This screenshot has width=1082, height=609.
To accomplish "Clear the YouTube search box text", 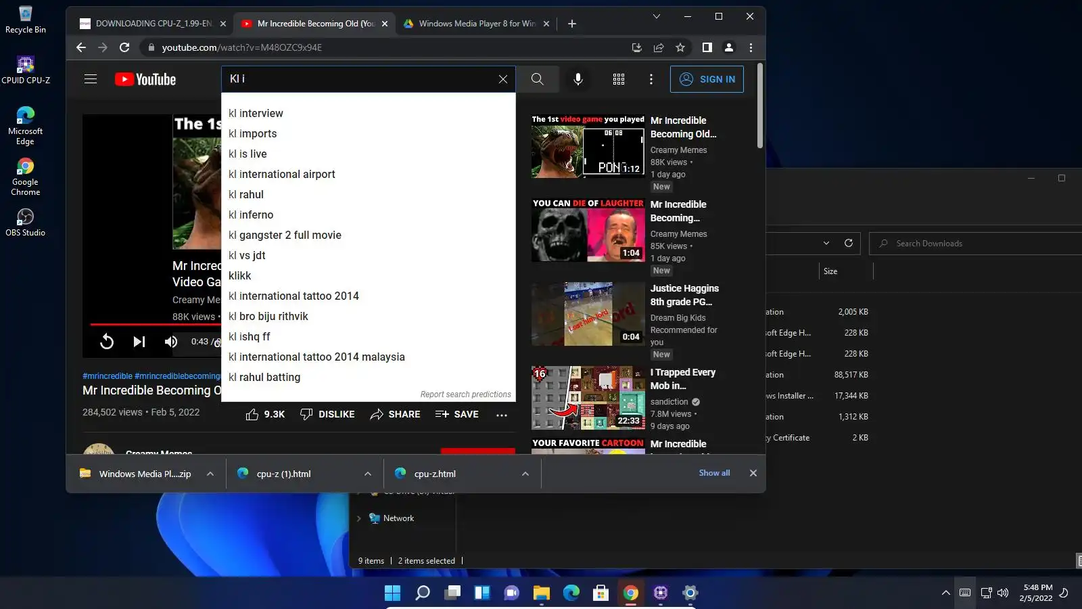I will pyautogui.click(x=502, y=79).
